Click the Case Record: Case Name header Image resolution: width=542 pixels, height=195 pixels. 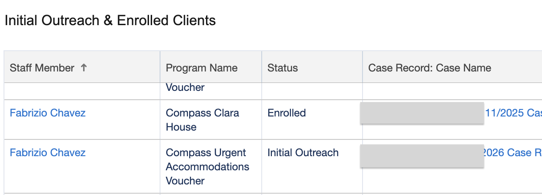[452, 67]
